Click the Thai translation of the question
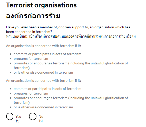 pos(71,36)
